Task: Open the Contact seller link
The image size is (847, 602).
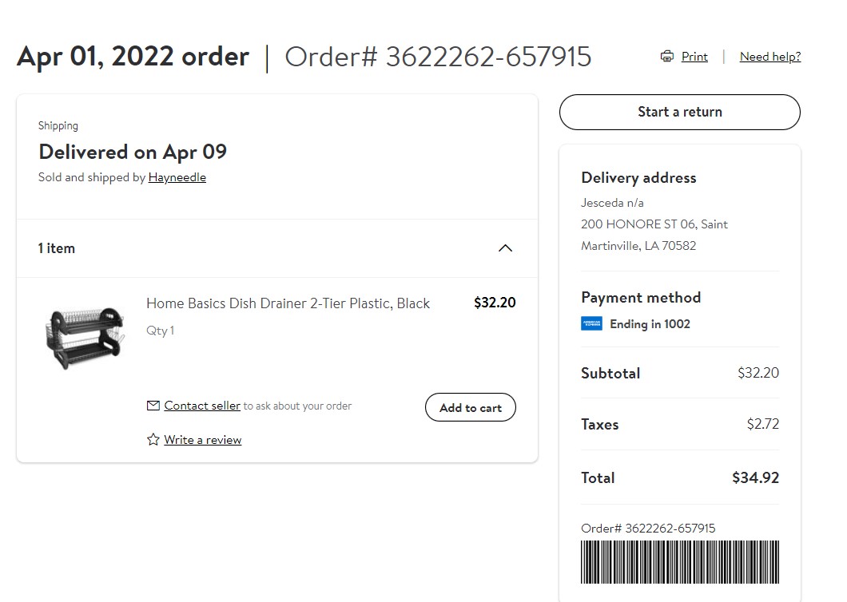Action: (202, 406)
